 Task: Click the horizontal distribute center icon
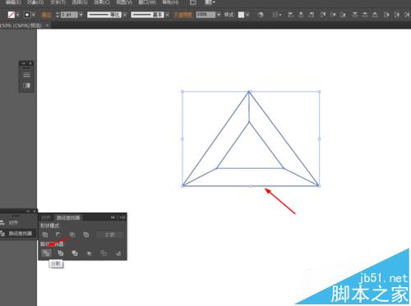pyautogui.click(x=397, y=15)
